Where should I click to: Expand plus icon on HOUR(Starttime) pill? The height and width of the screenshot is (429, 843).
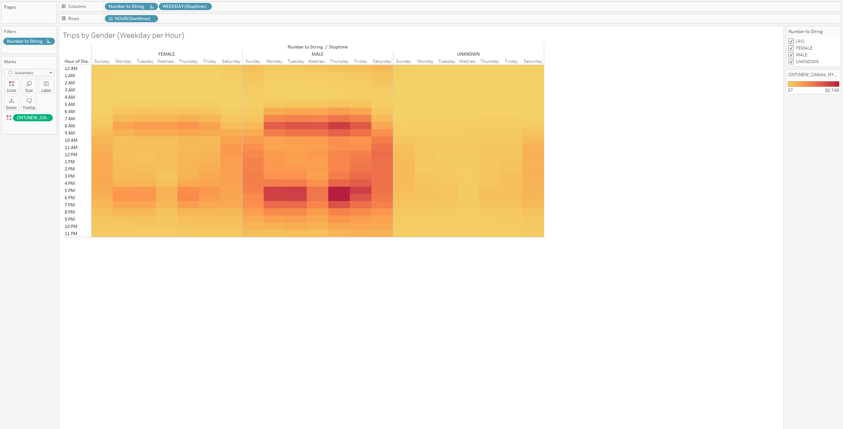point(111,19)
